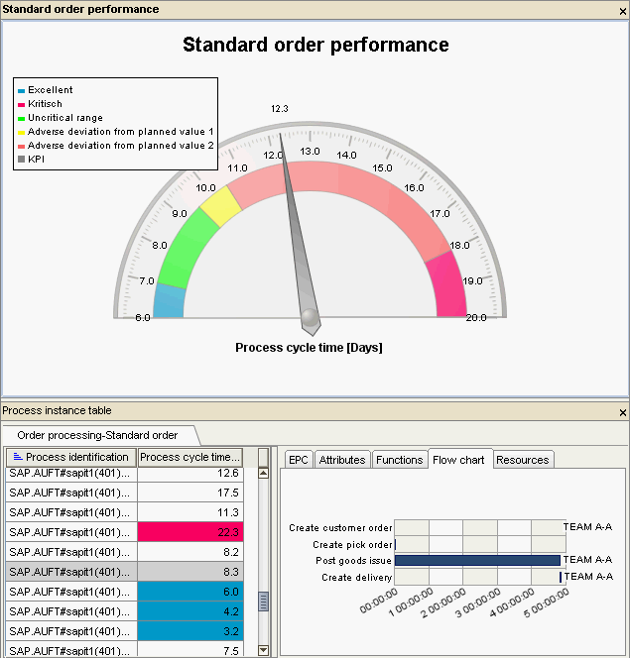Click the red 22.3 cycle time cell
Viewport: 630px width, 658px height.
click(190, 532)
